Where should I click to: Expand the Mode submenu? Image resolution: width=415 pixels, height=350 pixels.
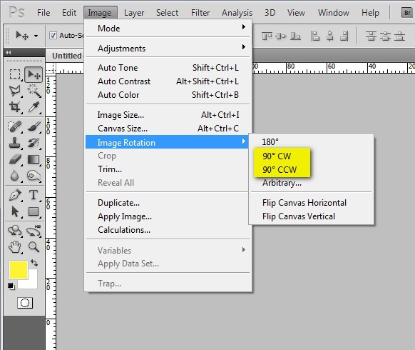tap(168, 28)
